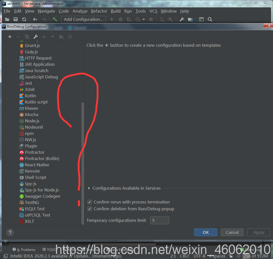
Task: Click the Search Everywhere magnifier icon
Action: point(210,19)
